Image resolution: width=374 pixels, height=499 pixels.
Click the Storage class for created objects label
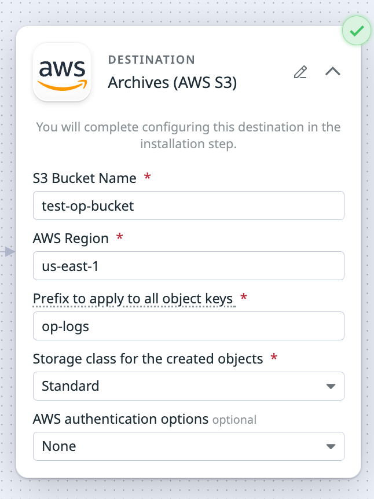(148, 359)
